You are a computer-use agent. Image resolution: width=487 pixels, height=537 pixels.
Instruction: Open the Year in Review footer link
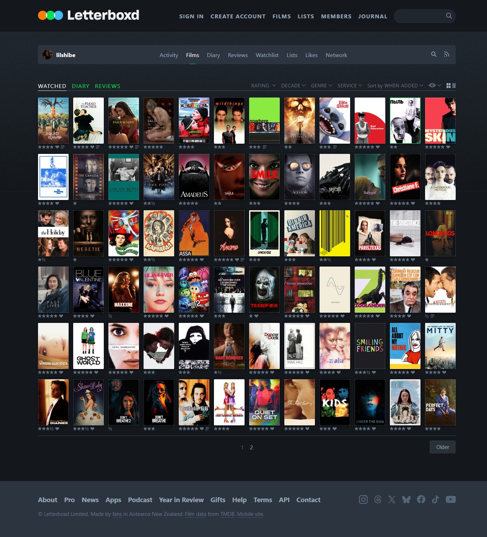point(181,500)
